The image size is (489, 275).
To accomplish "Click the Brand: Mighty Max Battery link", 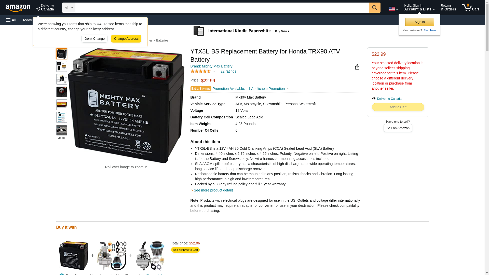I will click(x=211, y=66).
